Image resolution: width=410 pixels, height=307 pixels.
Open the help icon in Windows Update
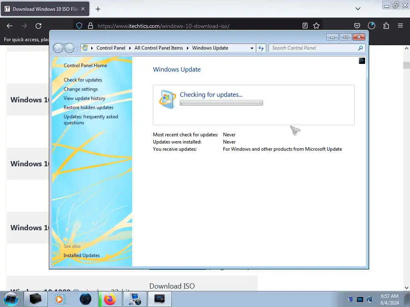pyautogui.click(x=362, y=61)
